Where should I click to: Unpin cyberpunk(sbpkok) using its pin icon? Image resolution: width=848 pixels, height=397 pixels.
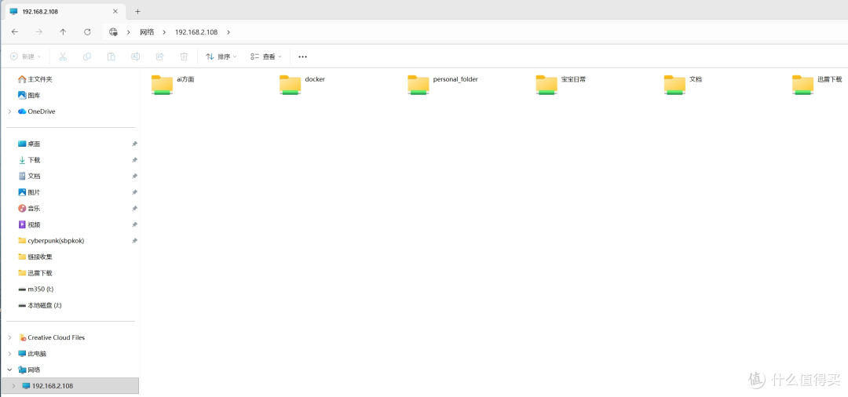(134, 241)
